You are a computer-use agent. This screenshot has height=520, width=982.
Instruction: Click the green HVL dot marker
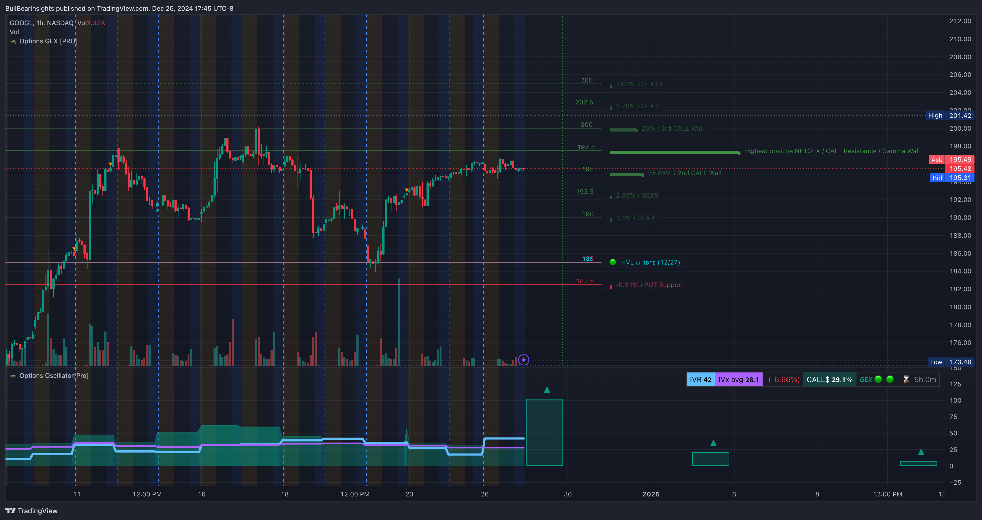pyautogui.click(x=612, y=262)
